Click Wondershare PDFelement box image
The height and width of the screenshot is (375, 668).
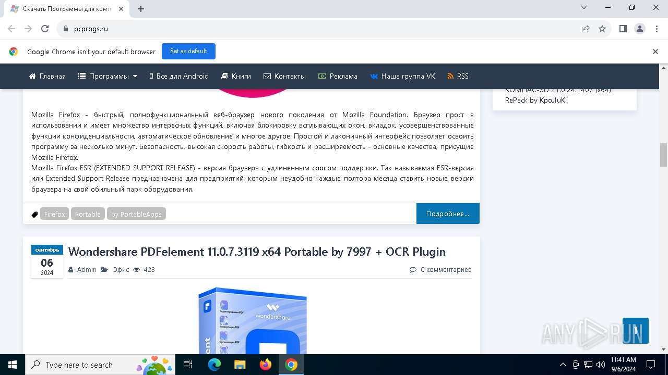[x=253, y=320]
